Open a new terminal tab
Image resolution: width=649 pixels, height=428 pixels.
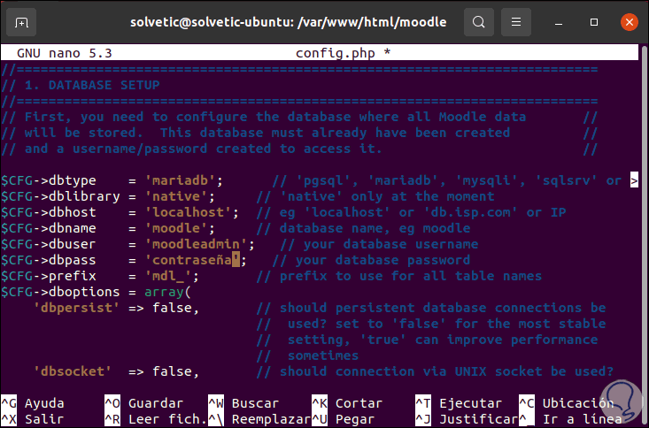click(x=22, y=21)
